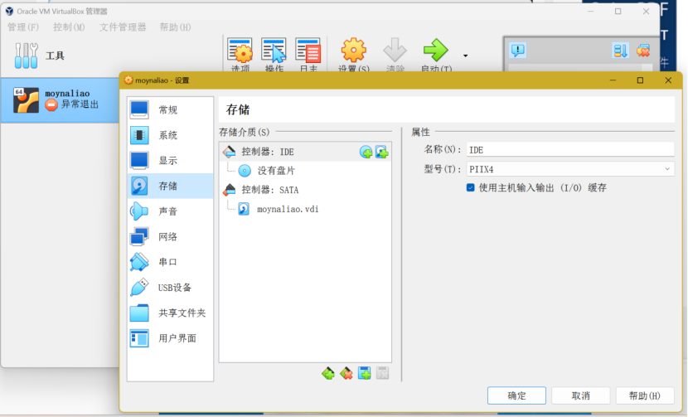Edit the 名称 field containing IDE
688x417 pixels.
click(x=570, y=150)
